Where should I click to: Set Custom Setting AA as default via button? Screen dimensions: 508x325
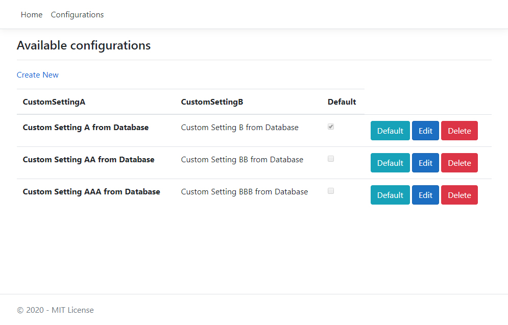click(390, 163)
